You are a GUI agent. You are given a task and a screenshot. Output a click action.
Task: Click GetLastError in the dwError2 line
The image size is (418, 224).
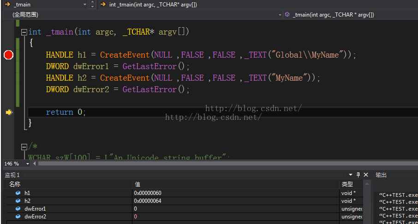click(149, 89)
